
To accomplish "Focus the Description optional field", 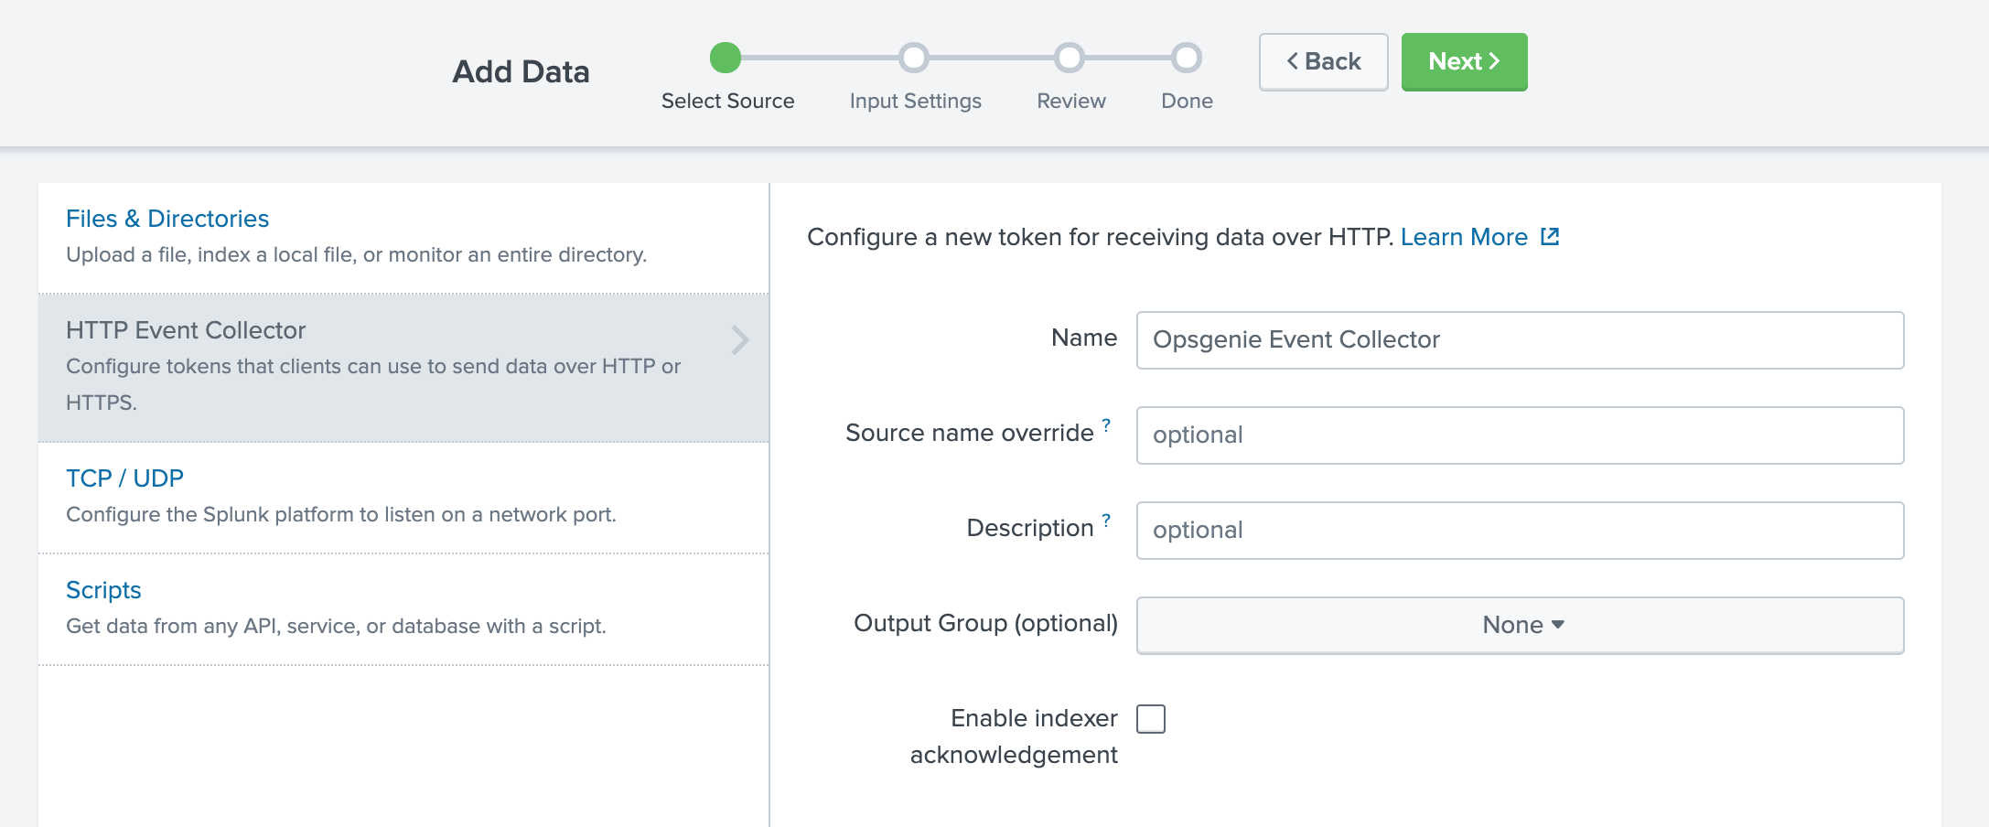I will [1520, 531].
